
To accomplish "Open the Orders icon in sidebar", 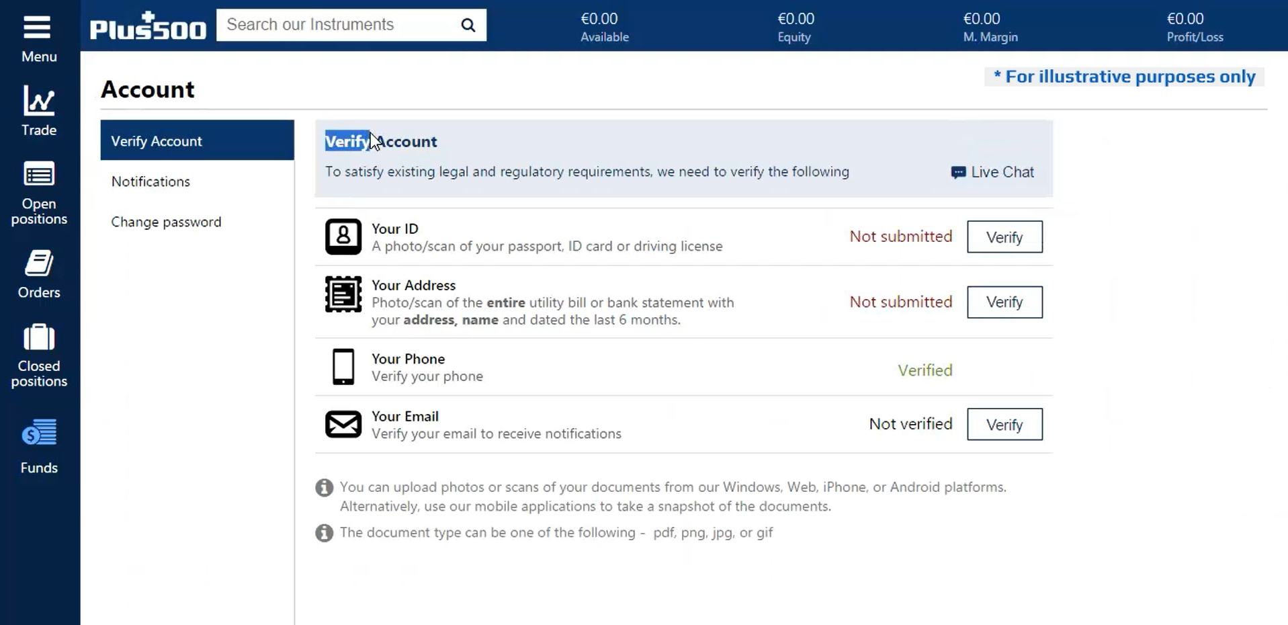I will coord(39,263).
